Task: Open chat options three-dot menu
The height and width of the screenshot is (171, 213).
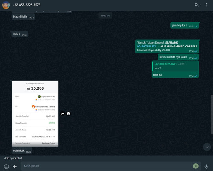Action: 206,5
